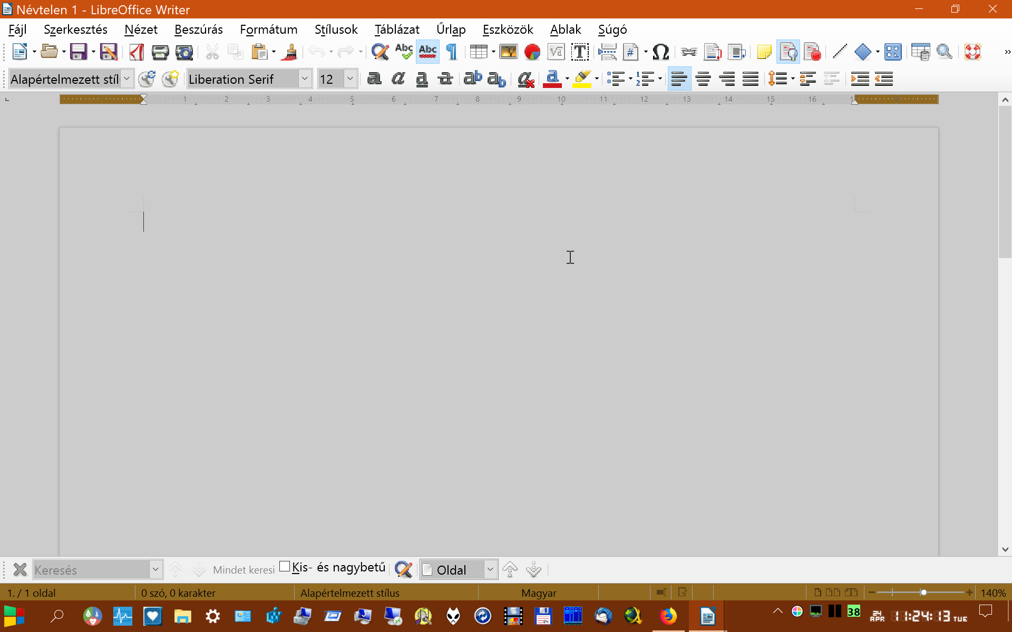The width and height of the screenshot is (1012, 632).
Task: Create a new document with New icon
Action: 20,52
